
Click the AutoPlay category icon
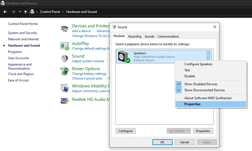[65, 46]
